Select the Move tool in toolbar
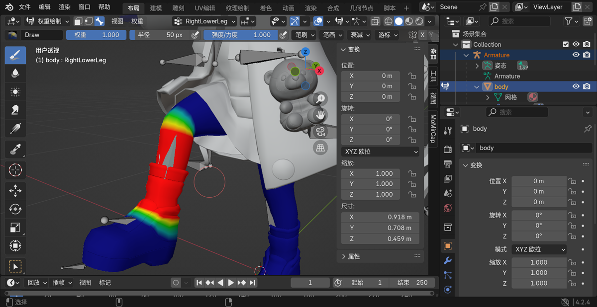597x307 pixels. pyautogui.click(x=15, y=190)
